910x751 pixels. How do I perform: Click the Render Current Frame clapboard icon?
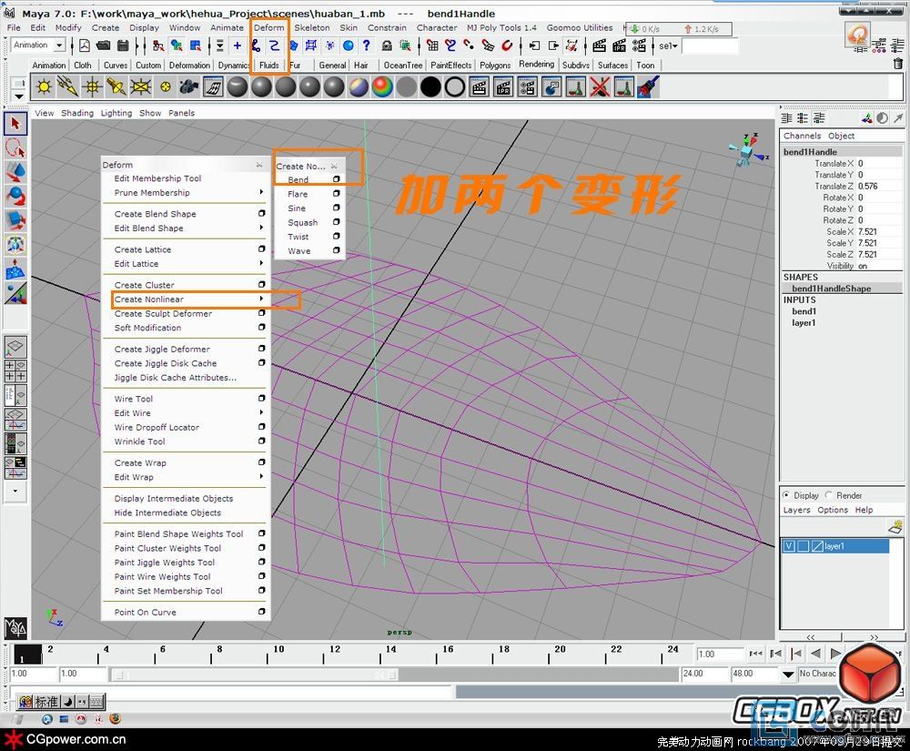tap(600, 46)
